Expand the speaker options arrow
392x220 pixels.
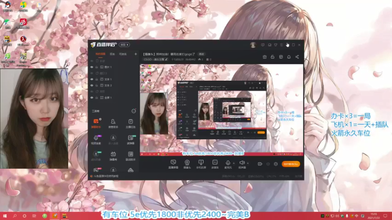[x=248, y=163]
